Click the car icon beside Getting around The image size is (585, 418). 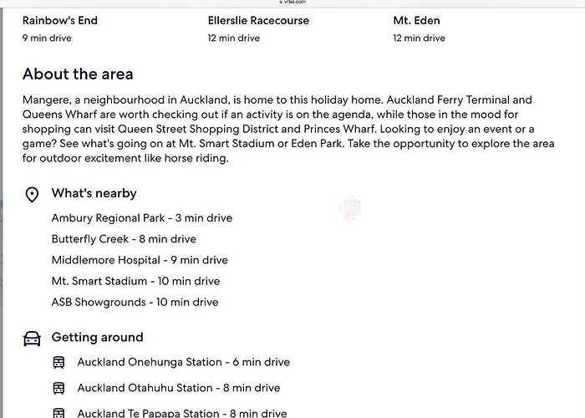(32, 339)
